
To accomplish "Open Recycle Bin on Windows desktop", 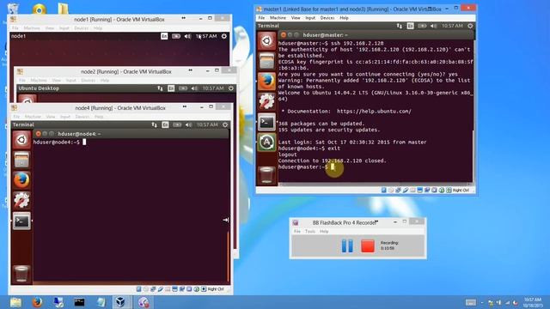I will (x=14, y=8).
